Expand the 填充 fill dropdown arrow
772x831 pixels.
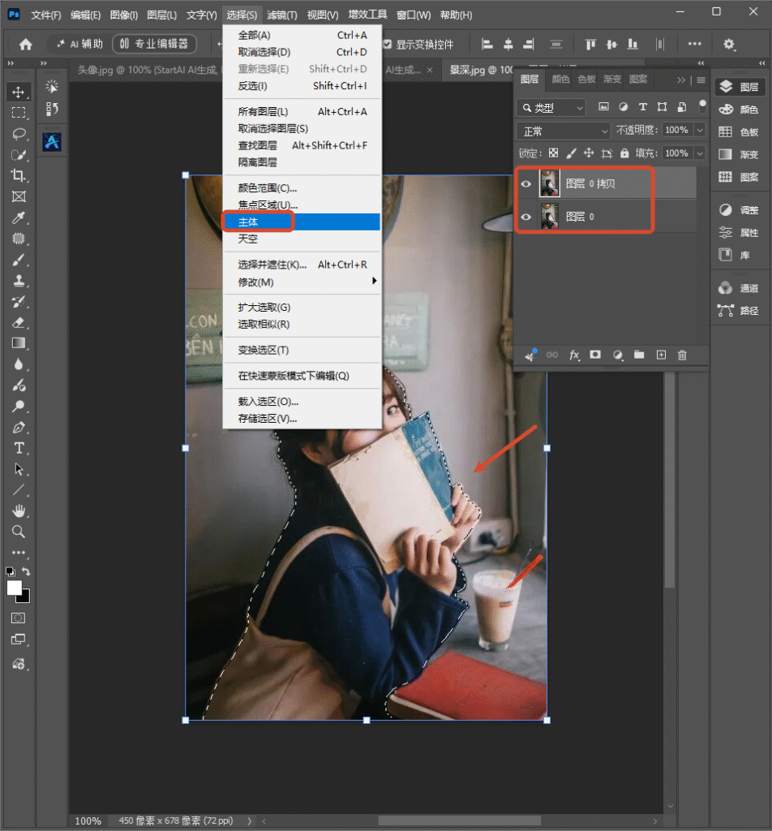tap(700, 153)
